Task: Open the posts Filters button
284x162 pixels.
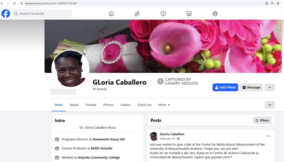Action: pos(262,121)
